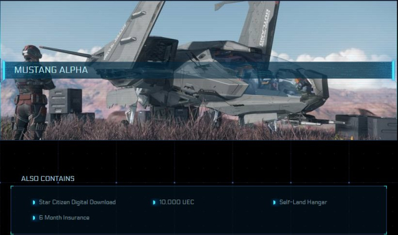Open the Star Citizen Digital Download item
The height and width of the screenshot is (235, 398).
tap(77, 203)
